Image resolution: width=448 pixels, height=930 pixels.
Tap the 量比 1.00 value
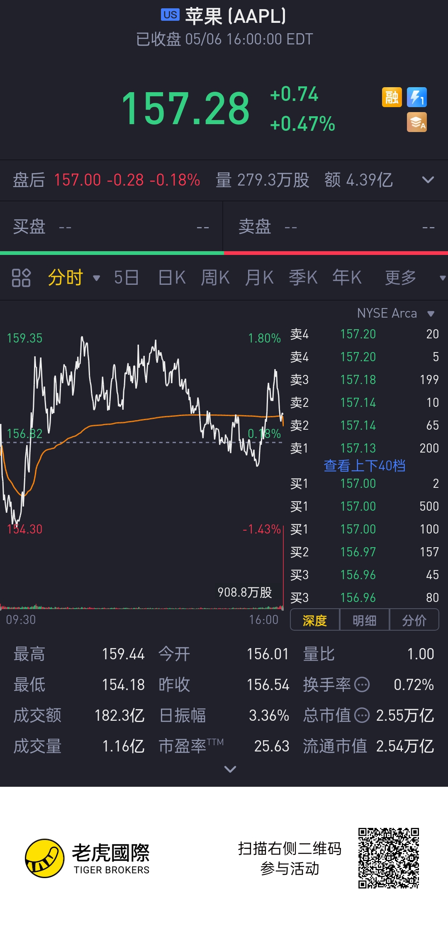[x=421, y=654]
